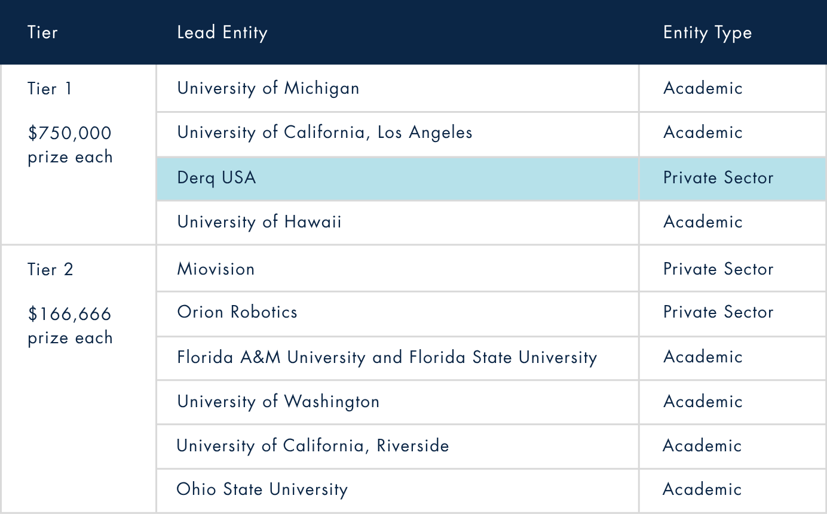Click Academic beside Ohio State University
Screen dimensions: 827x514
703,490
